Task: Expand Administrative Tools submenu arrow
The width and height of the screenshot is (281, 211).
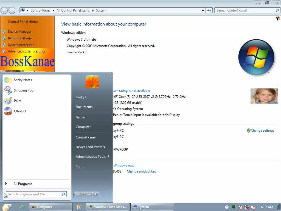Action: (109, 156)
